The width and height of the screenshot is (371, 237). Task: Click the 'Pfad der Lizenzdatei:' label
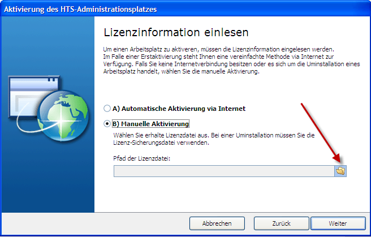click(x=142, y=158)
